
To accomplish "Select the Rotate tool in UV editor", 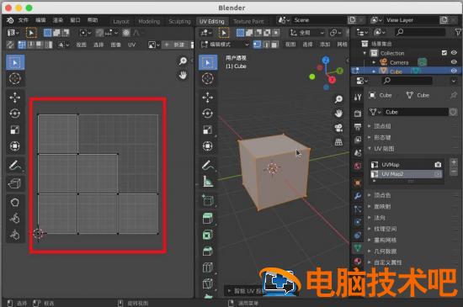I will click(x=15, y=114).
